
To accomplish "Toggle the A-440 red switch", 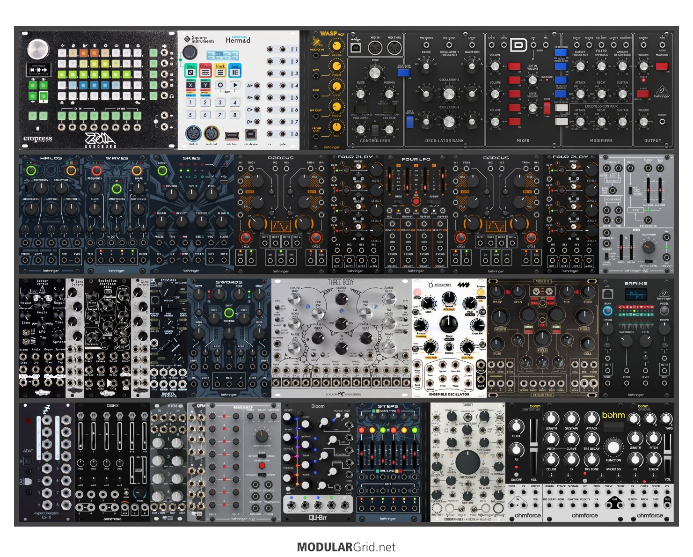I will (x=642, y=94).
